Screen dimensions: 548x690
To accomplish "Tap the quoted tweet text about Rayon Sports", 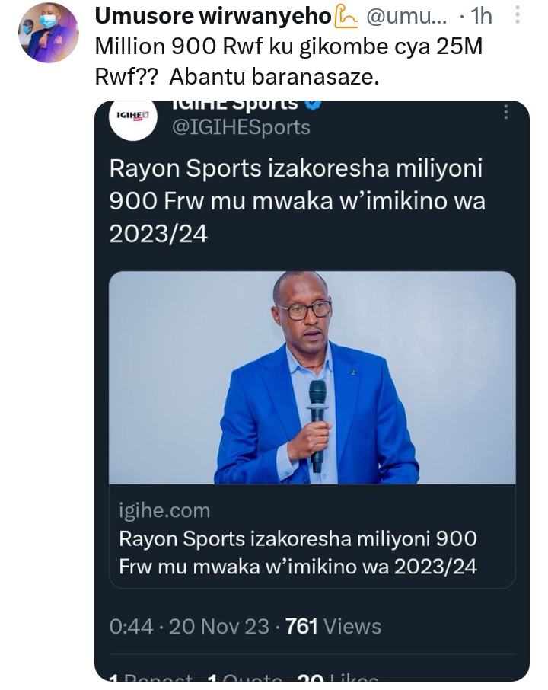I will (297, 201).
